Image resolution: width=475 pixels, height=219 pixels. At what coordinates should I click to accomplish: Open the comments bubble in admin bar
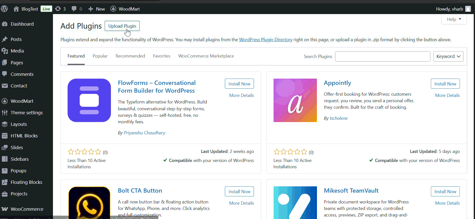[74, 9]
